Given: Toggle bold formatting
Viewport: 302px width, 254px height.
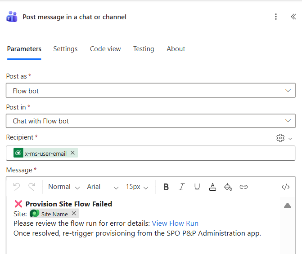Looking at the screenshot, I should tap(166, 187).
